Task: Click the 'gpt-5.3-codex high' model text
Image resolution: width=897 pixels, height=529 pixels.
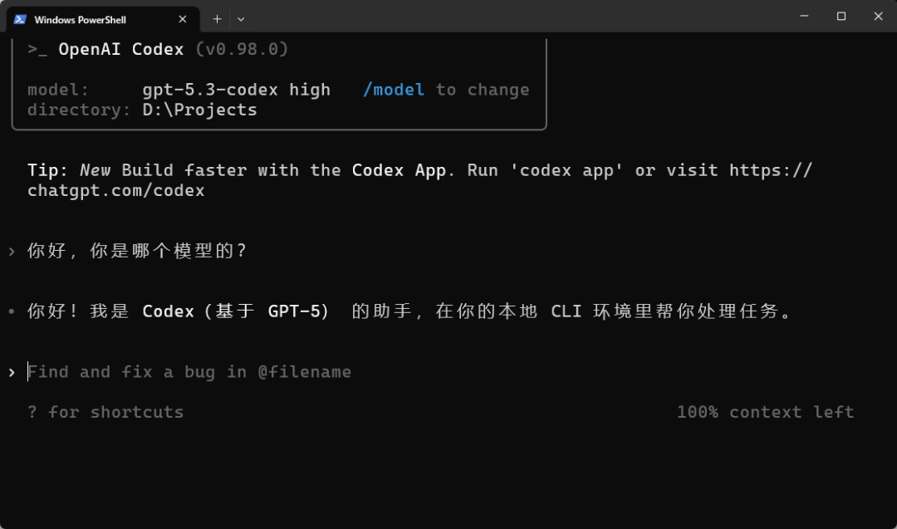Action: 236,90
